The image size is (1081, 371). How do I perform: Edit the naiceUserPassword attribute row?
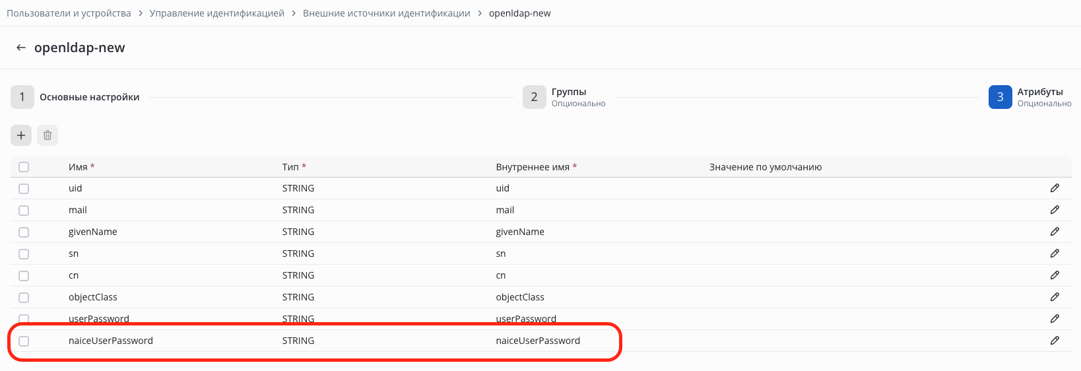pyautogui.click(x=1055, y=341)
